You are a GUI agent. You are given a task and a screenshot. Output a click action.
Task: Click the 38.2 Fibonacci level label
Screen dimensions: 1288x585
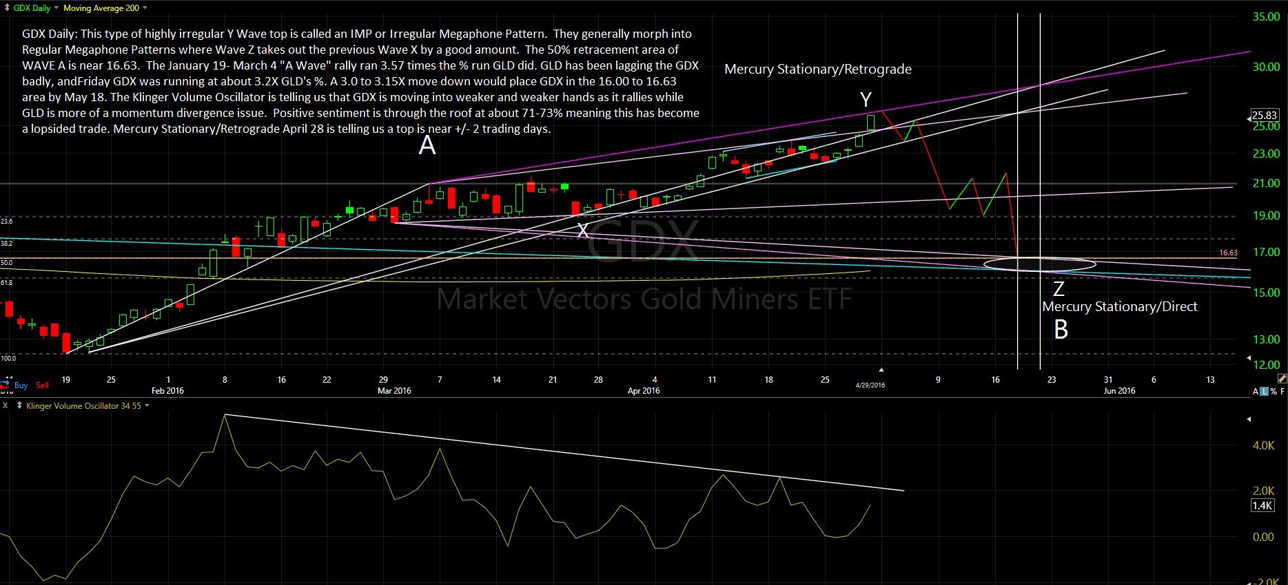pos(6,244)
